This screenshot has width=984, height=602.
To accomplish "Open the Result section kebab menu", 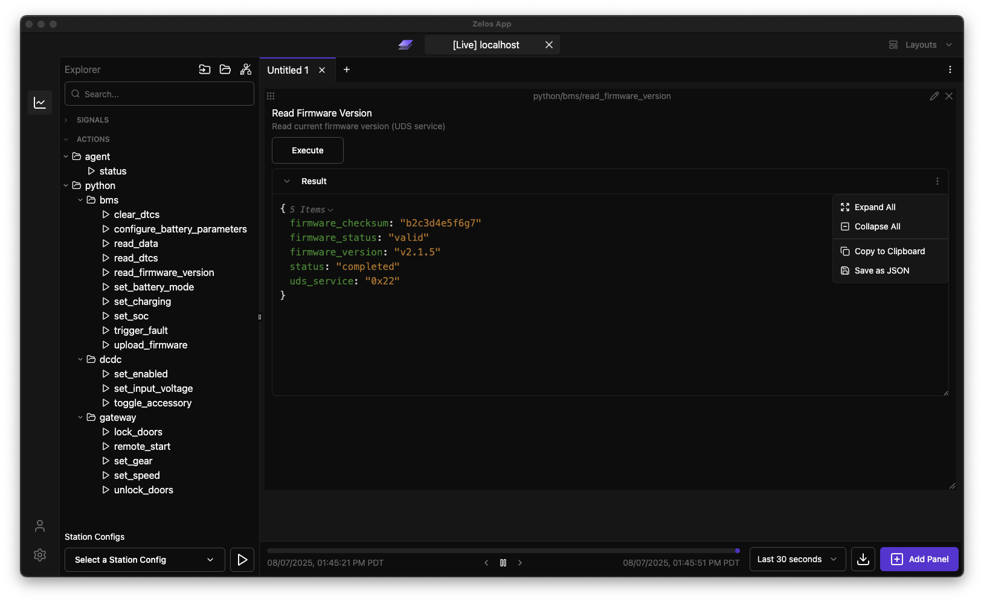I will [x=937, y=181].
